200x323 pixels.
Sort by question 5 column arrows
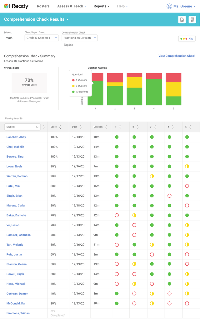click(x=190, y=127)
